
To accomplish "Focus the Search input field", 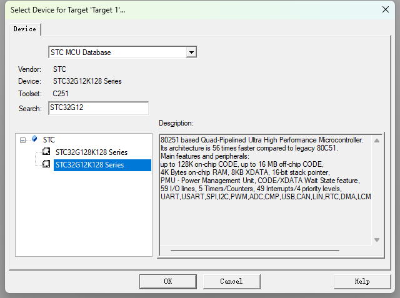I will (x=99, y=108).
